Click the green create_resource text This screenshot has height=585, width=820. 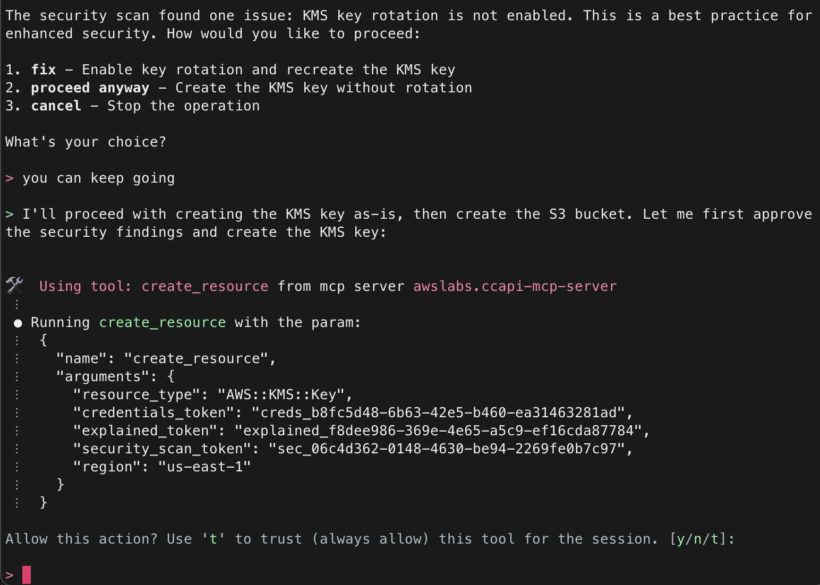[x=162, y=323]
